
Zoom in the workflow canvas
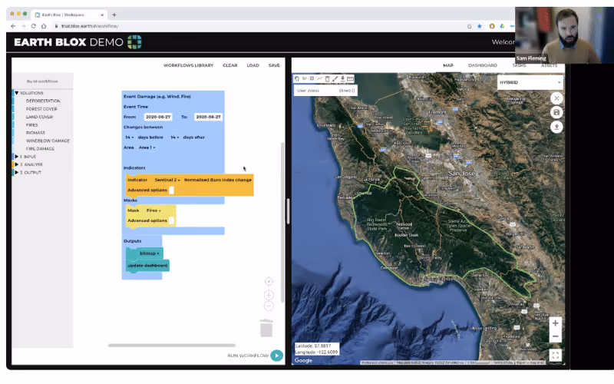269,295
